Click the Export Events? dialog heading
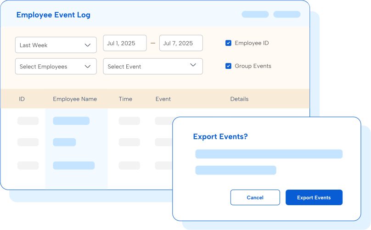371x230 pixels. click(220, 136)
